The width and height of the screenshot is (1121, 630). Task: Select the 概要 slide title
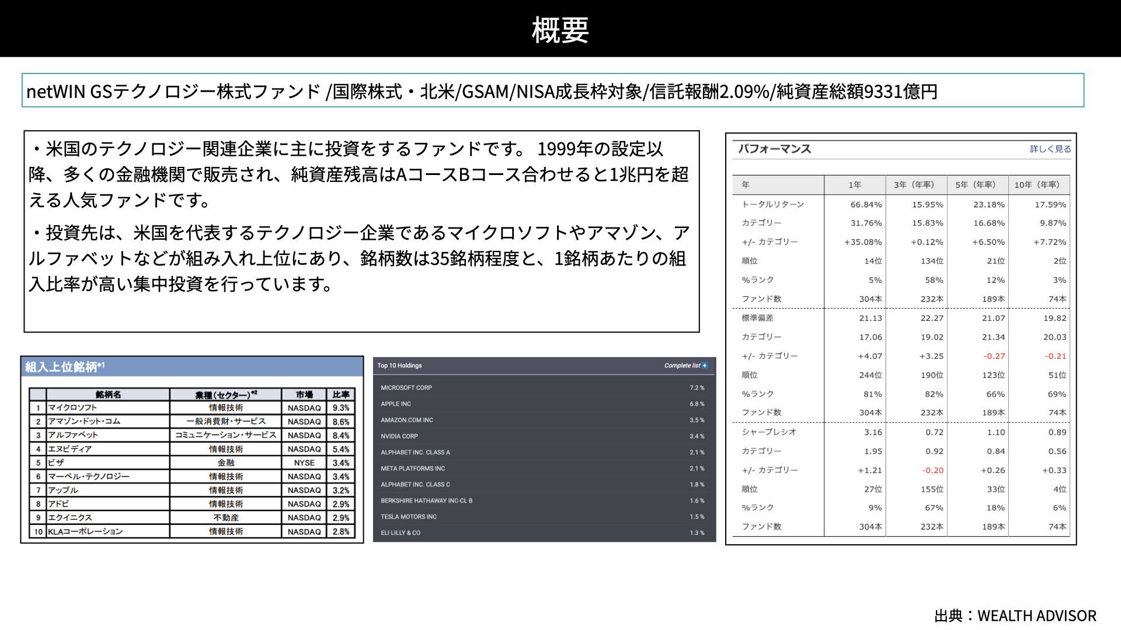point(560,30)
